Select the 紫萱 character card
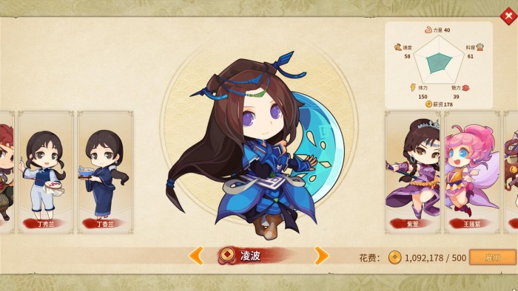The width and height of the screenshot is (518, 291). tap(413, 172)
